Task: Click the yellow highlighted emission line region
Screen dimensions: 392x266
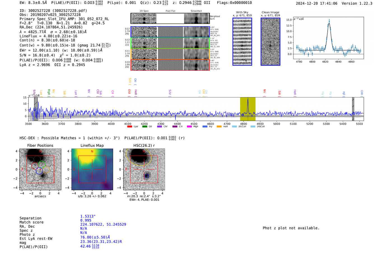Action: 248,109
